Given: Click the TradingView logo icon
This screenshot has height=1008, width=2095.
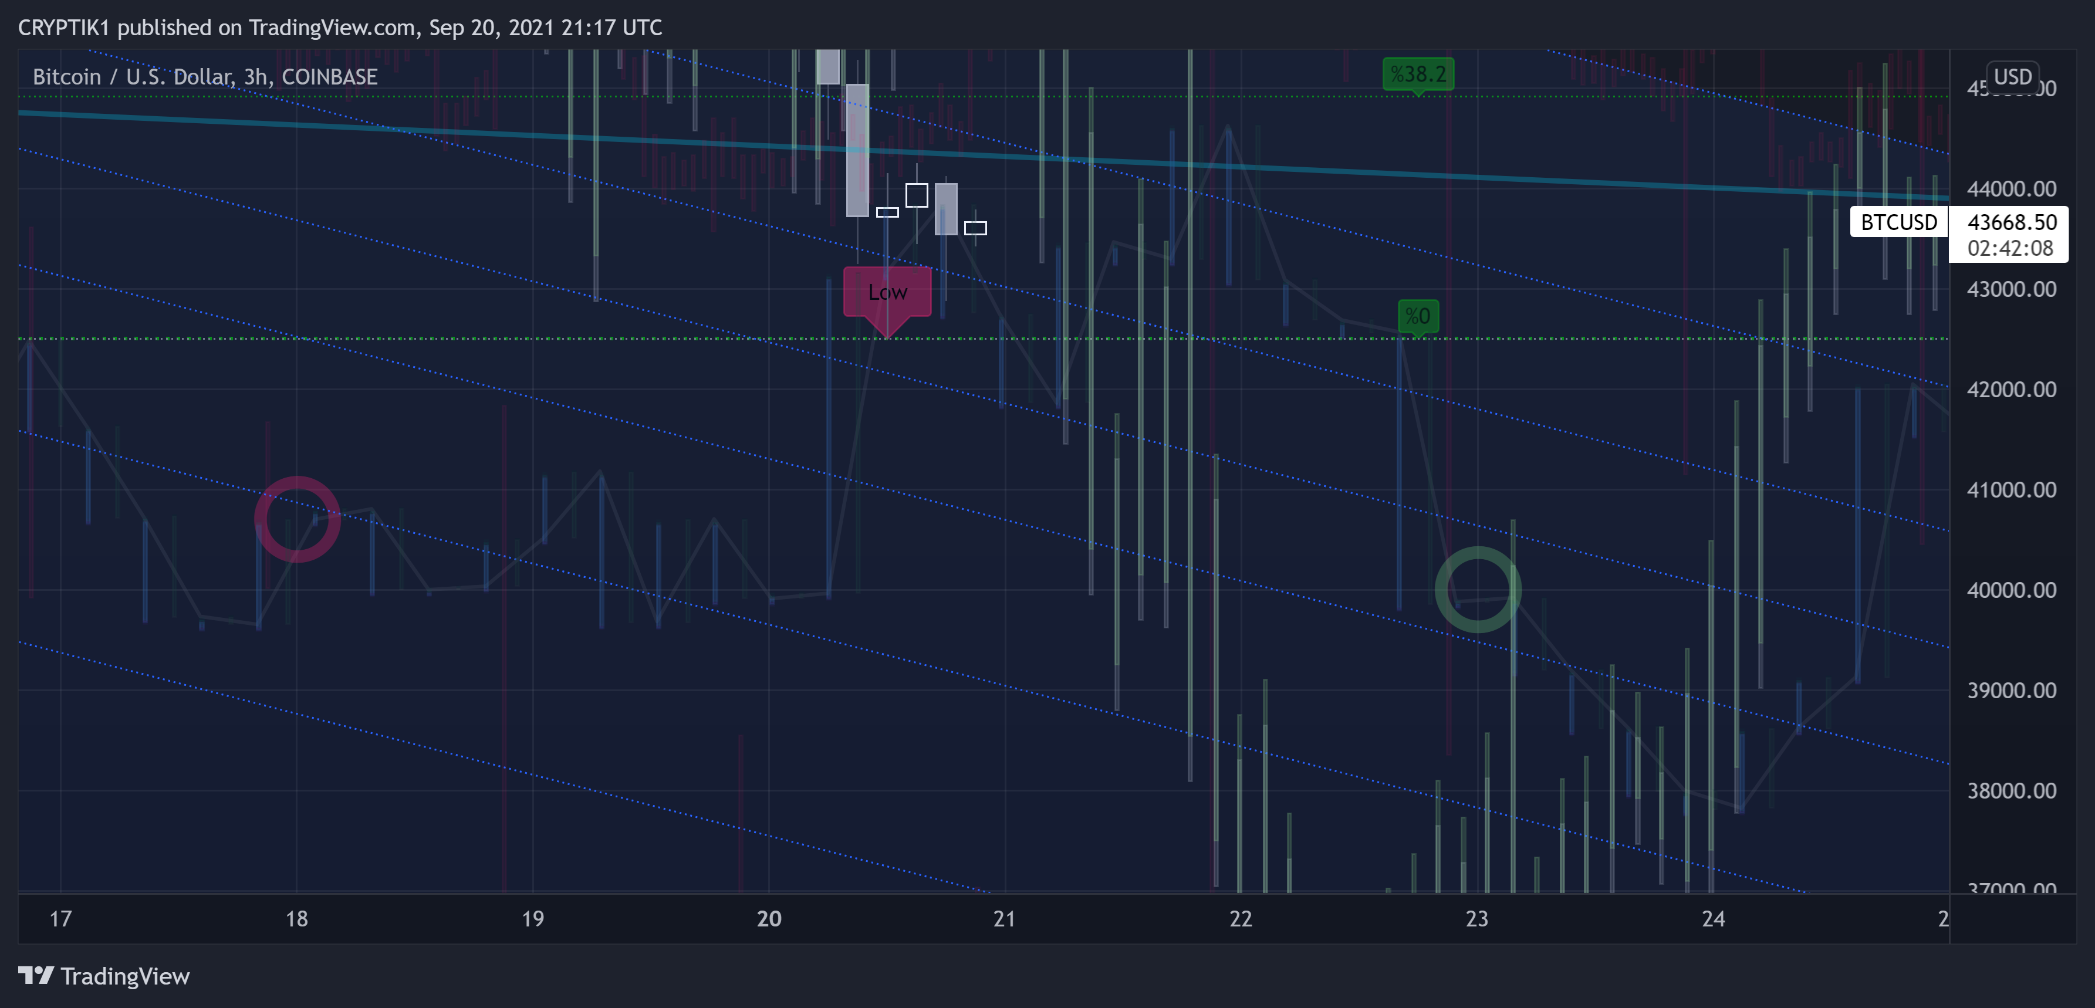Looking at the screenshot, I should click(x=36, y=975).
